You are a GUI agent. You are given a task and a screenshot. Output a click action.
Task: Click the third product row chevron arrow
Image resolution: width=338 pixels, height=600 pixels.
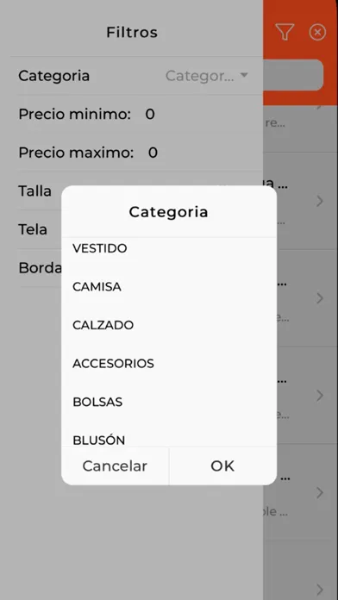click(x=320, y=395)
